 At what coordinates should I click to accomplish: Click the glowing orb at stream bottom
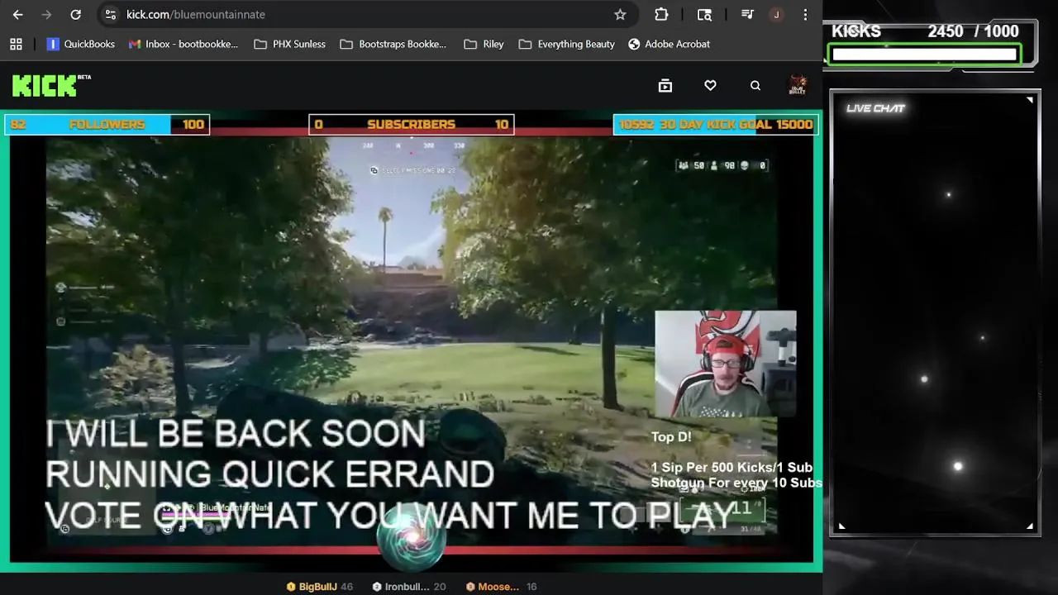click(411, 538)
